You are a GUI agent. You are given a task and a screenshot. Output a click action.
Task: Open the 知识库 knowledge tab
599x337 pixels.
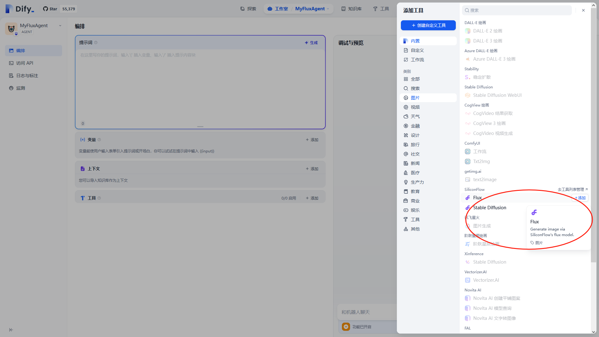pos(351,9)
